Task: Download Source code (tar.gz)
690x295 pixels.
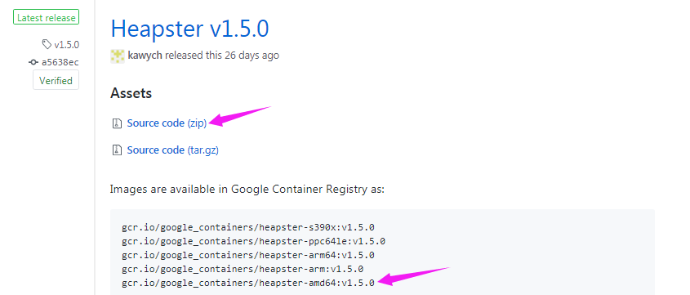Action: click(x=173, y=150)
